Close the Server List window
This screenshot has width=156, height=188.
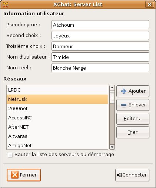point(150,4)
